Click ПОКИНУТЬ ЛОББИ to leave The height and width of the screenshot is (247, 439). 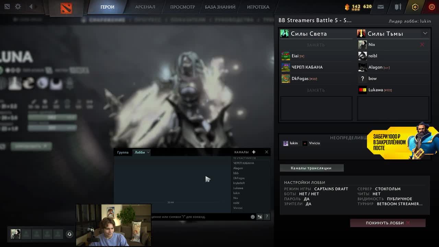388,223
